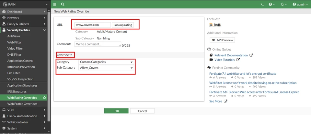Click the API Preview button
Image resolution: width=311 pixels, height=134 pixels.
[222, 40]
